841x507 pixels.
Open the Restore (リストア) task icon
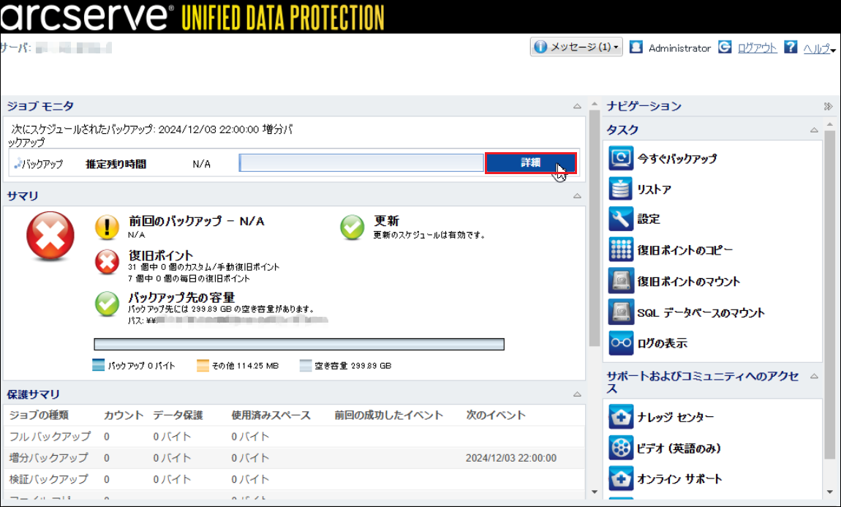coord(621,189)
